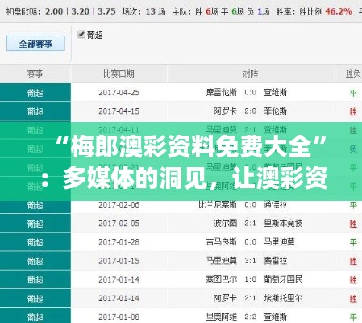Click the 葡超 cell in the 2017-04-25 row
The image size is (362, 323).
click(35, 93)
